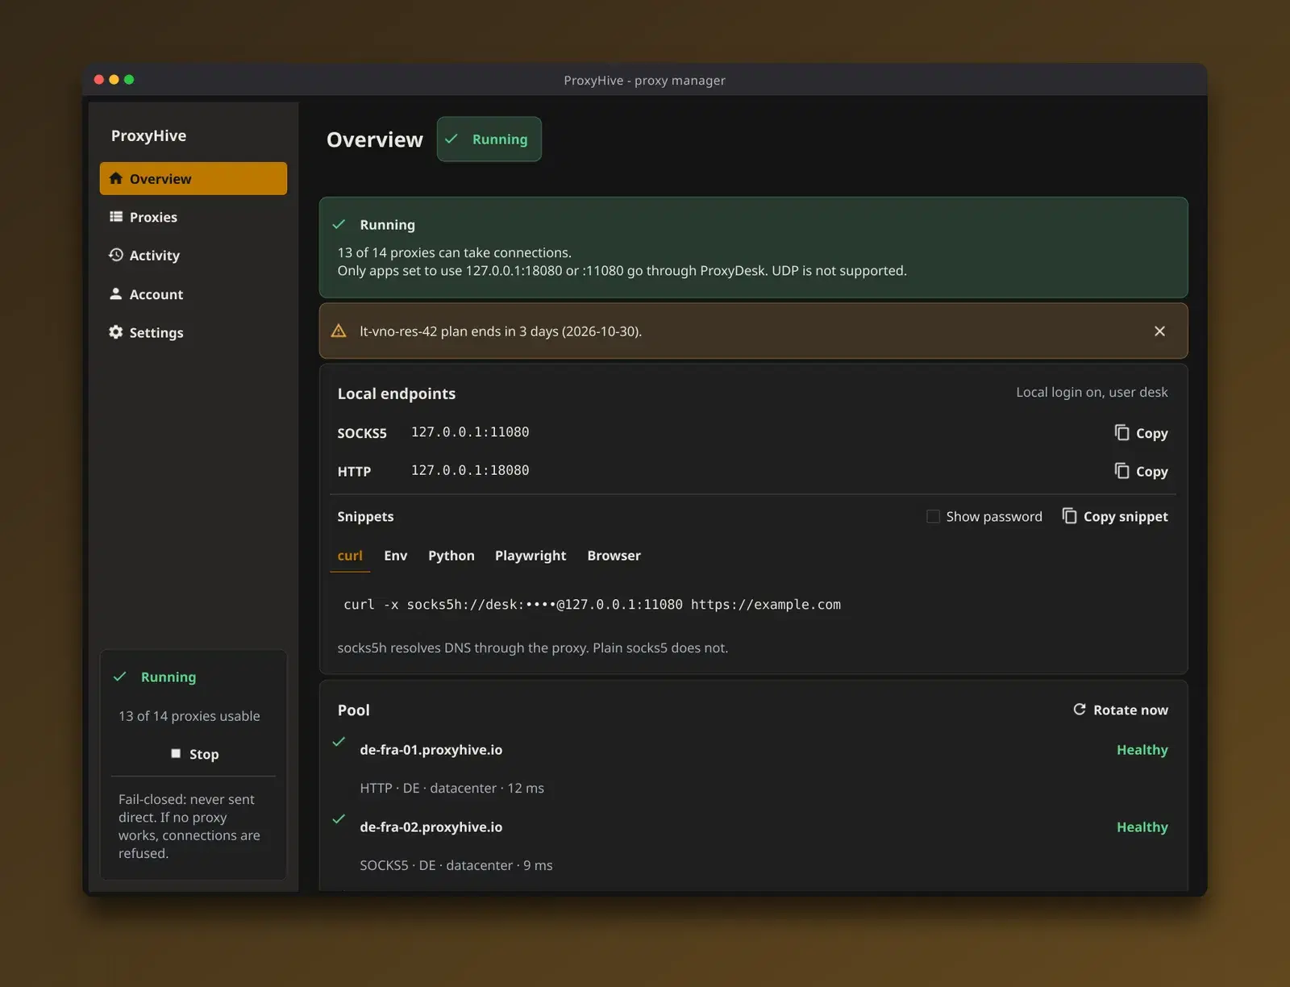
Task: Click the sidebar Running status checkmark icon
Action: tap(119, 677)
